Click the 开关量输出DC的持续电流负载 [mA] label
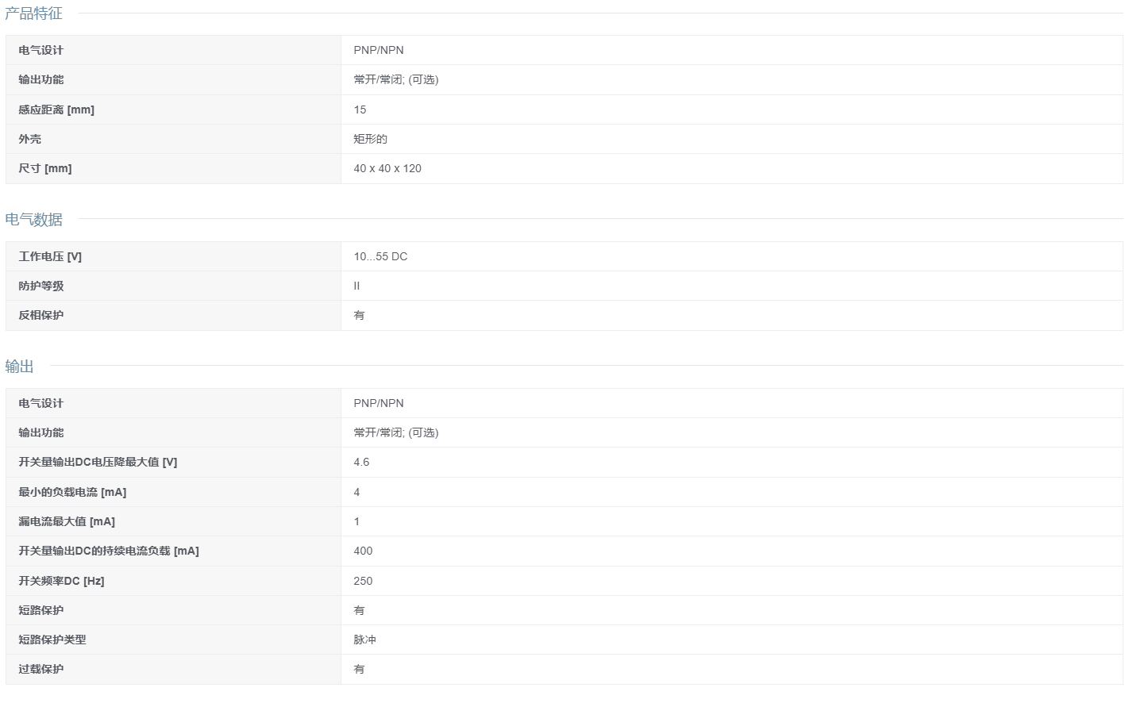1133x703 pixels. coord(109,551)
